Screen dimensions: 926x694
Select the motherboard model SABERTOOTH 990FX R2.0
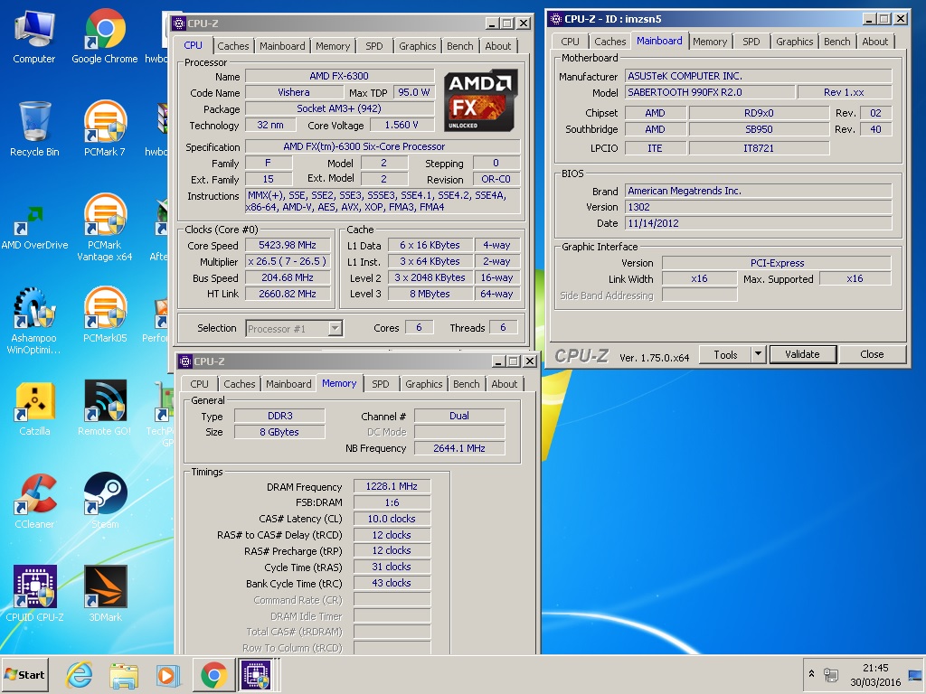(709, 92)
